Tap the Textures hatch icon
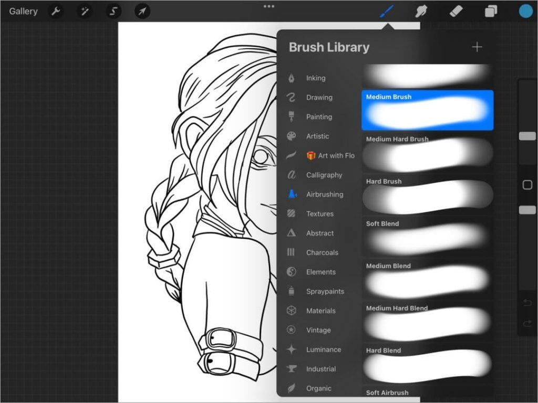The width and height of the screenshot is (538, 403). pos(291,214)
